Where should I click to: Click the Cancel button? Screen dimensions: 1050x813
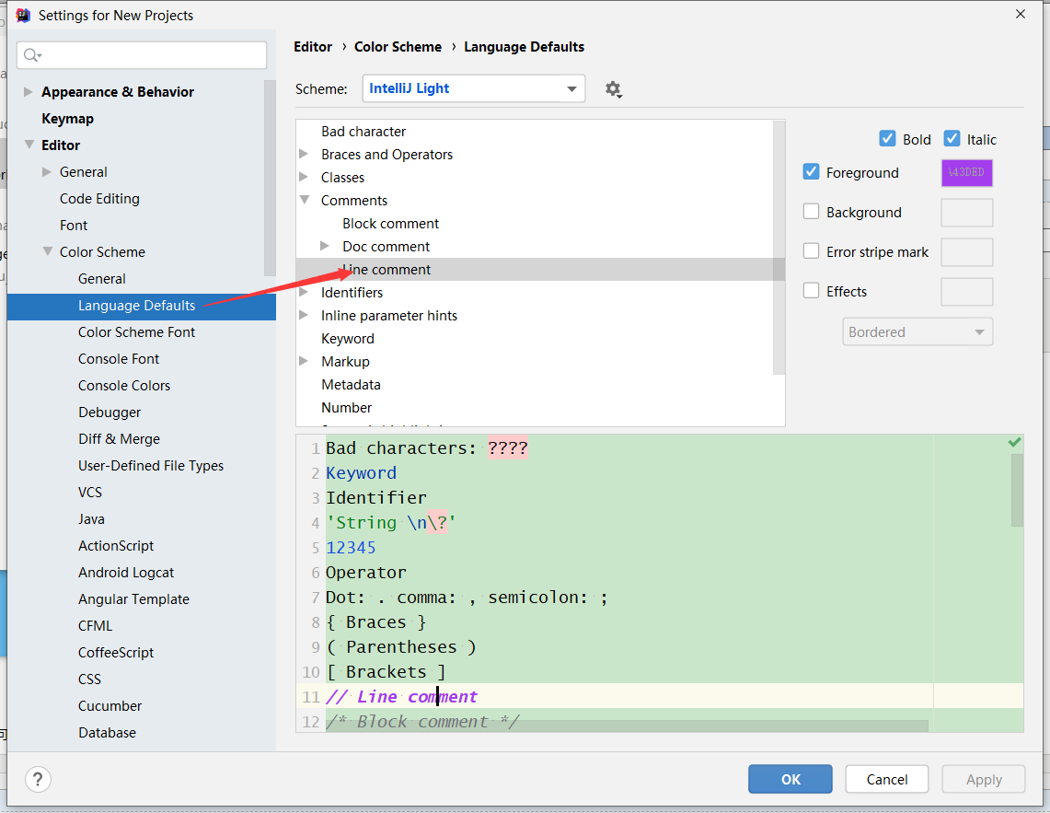pos(887,779)
